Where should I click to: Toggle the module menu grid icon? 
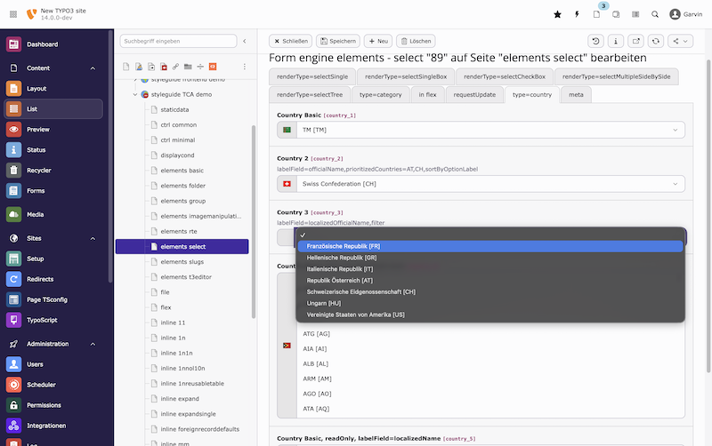13,14
